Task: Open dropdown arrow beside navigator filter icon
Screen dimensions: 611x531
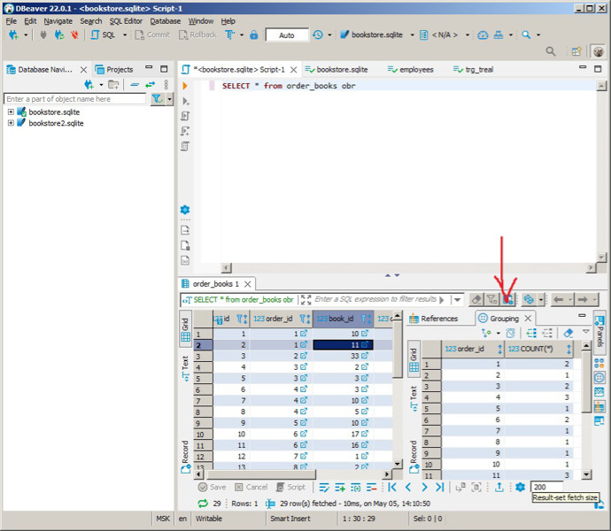Action: (x=169, y=99)
